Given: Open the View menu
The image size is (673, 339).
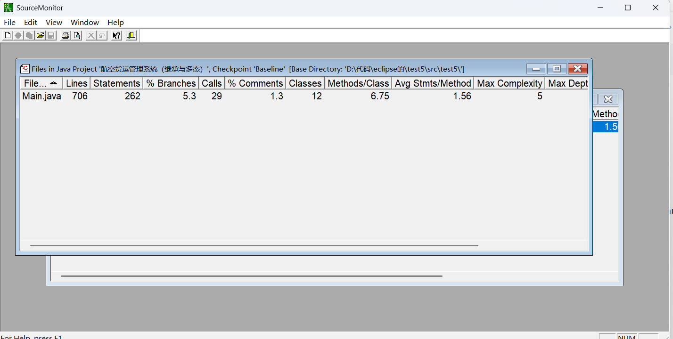Looking at the screenshot, I should tap(54, 22).
